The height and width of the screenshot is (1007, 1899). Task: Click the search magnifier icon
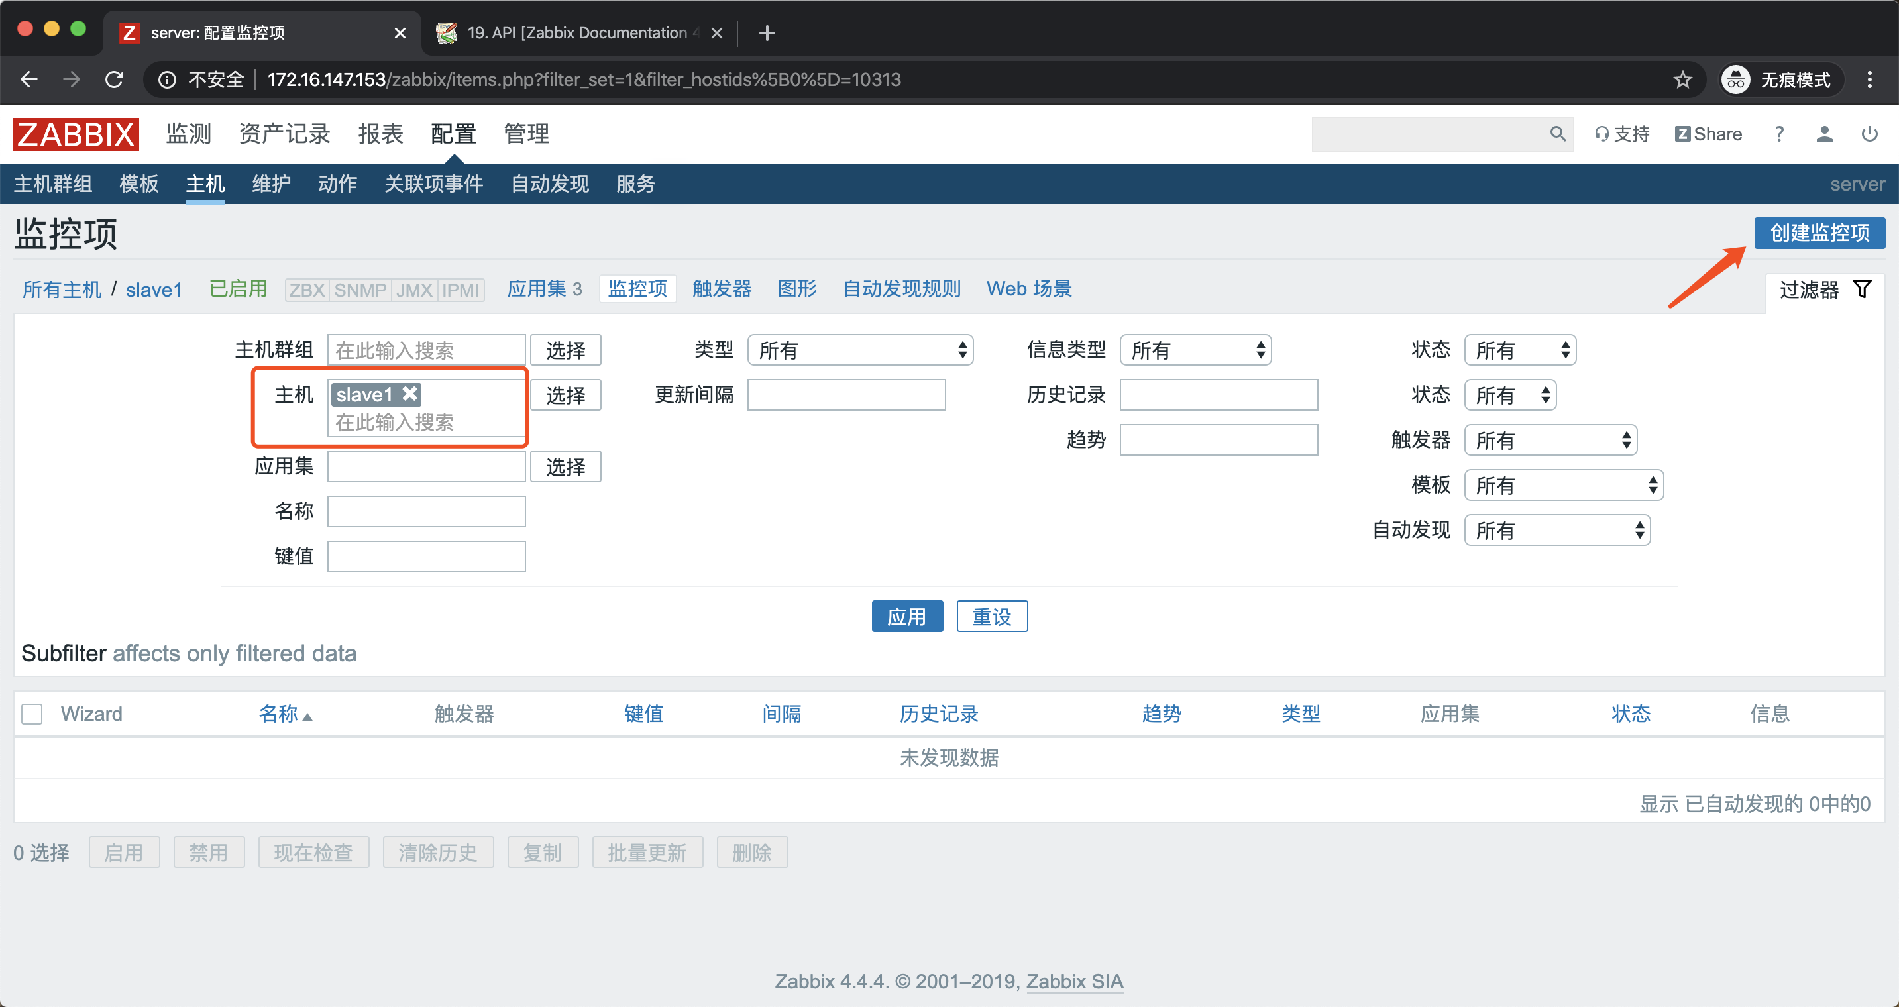tap(1557, 133)
